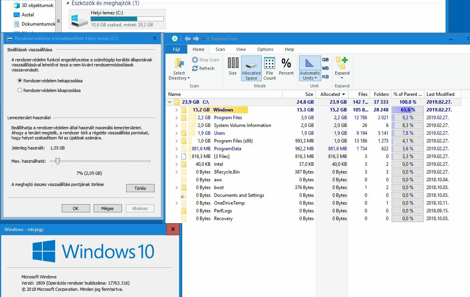470x297 pixels.
Task: Click the Alkalmaz button
Action: tap(140, 208)
